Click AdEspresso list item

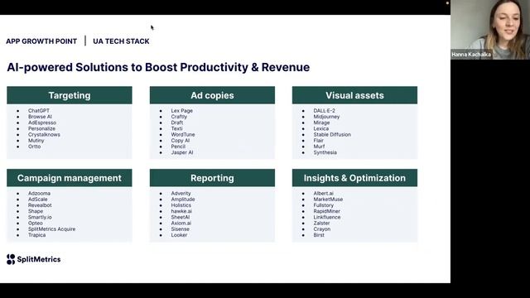pyautogui.click(x=42, y=123)
